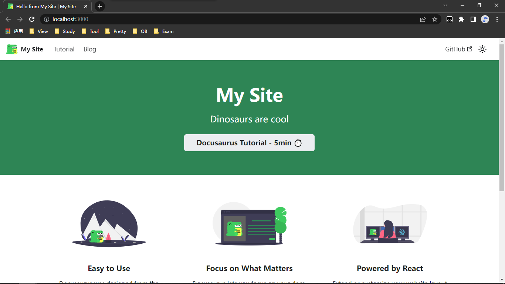Screen dimensions: 505x284
Task: Toggle the dark/light mode sun icon
Action: coord(482,49)
